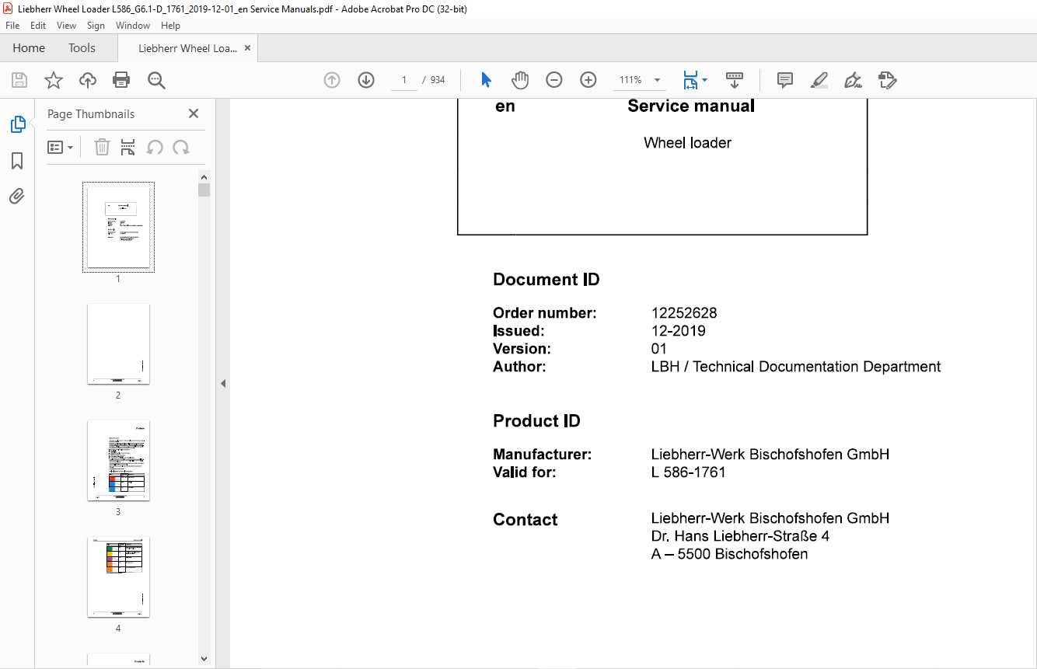Open the Sign document pen tool

tap(853, 80)
